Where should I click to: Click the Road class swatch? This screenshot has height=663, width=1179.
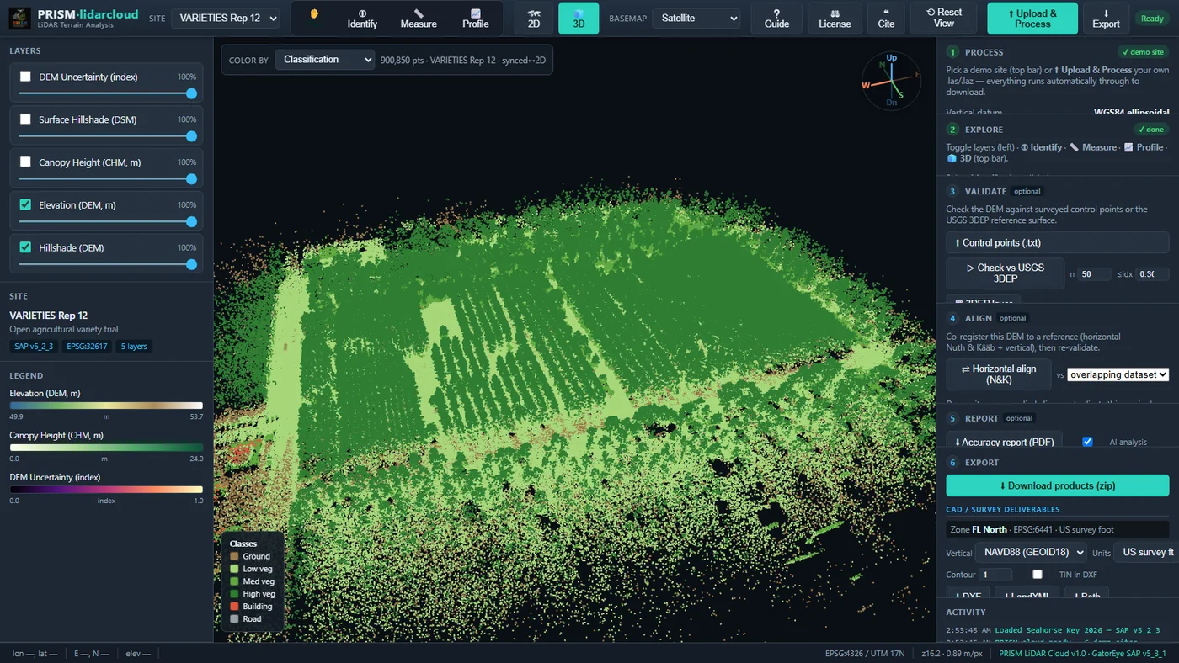[235, 619]
